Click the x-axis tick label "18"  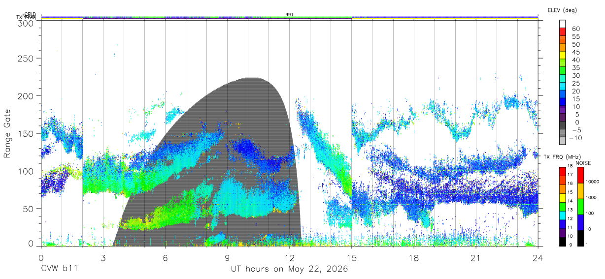point(413,258)
